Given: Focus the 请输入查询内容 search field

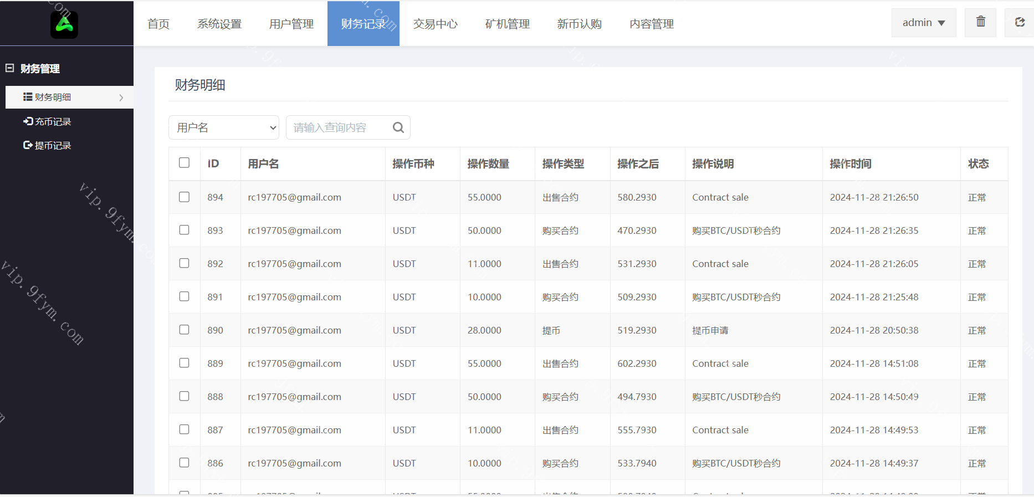Looking at the screenshot, I should (338, 127).
